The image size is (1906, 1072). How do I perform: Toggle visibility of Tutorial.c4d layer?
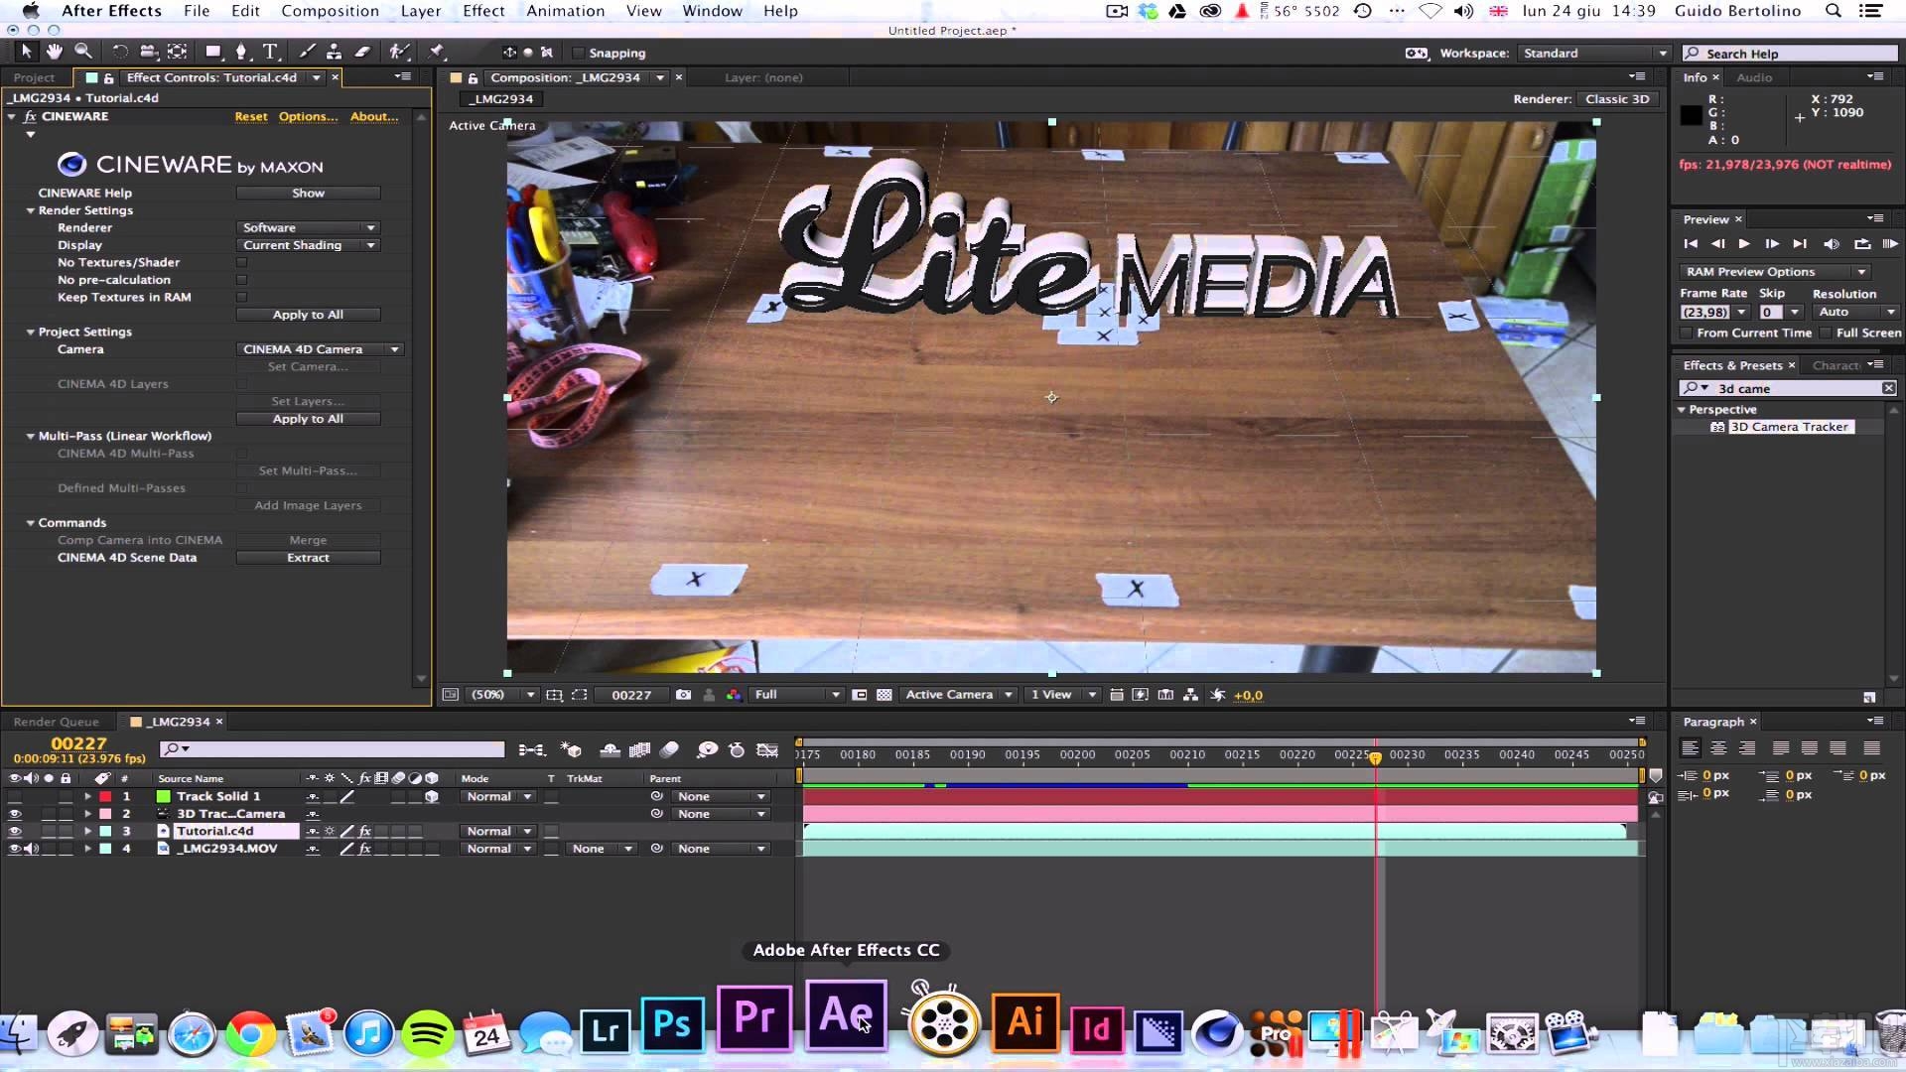(13, 830)
